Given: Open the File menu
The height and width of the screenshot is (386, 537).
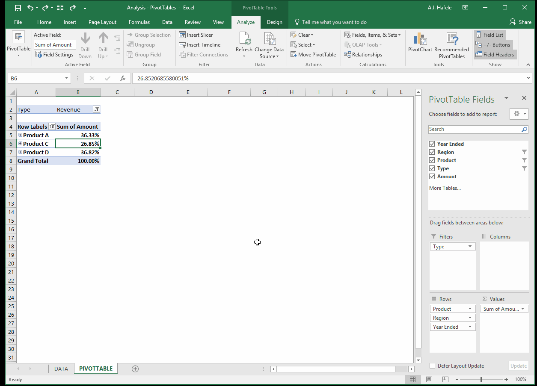Looking at the screenshot, I should click(18, 22).
